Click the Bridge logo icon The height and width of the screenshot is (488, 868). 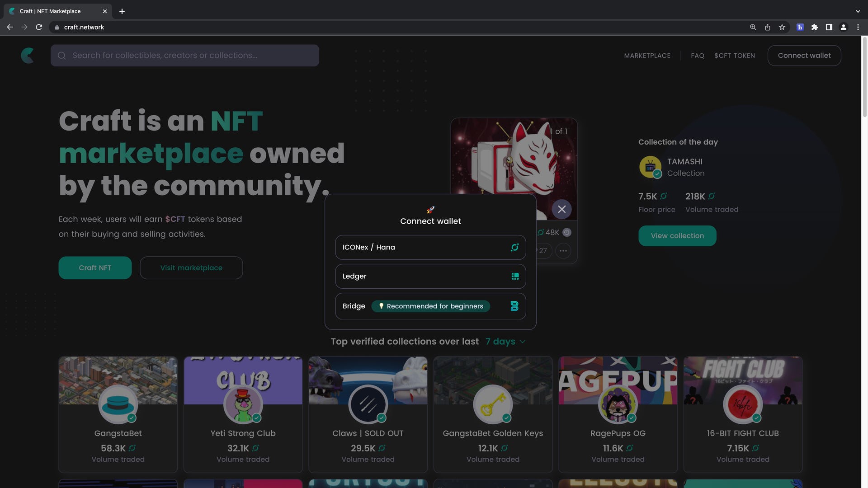click(x=514, y=306)
